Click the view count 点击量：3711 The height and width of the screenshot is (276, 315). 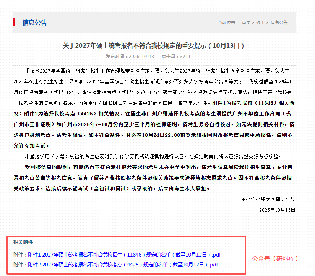point(176,57)
